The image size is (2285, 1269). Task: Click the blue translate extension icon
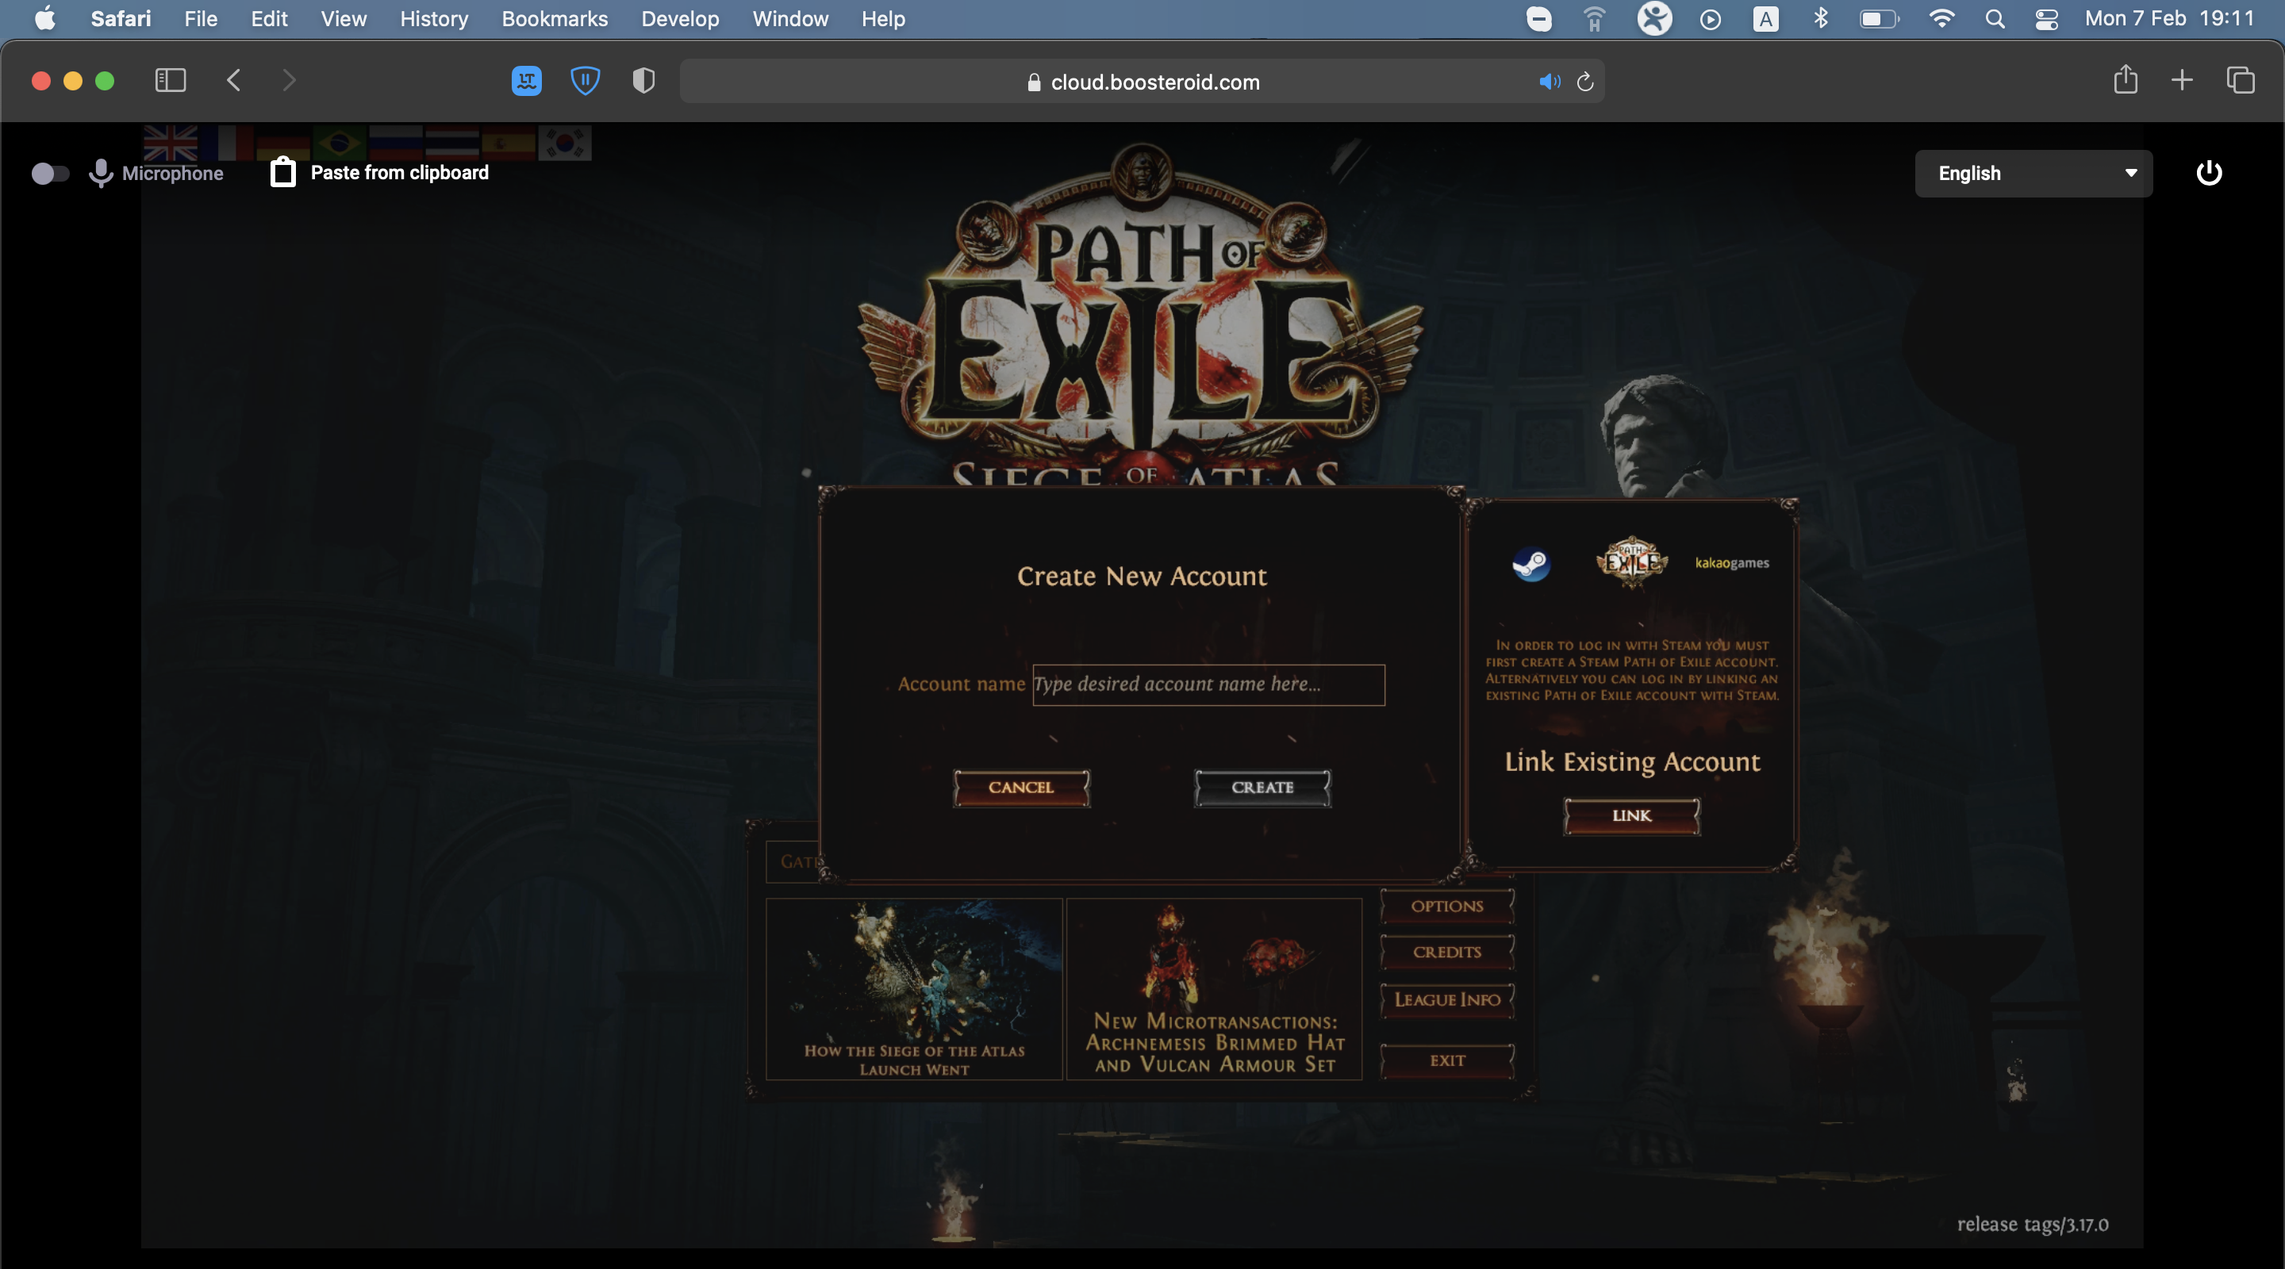pyautogui.click(x=527, y=81)
